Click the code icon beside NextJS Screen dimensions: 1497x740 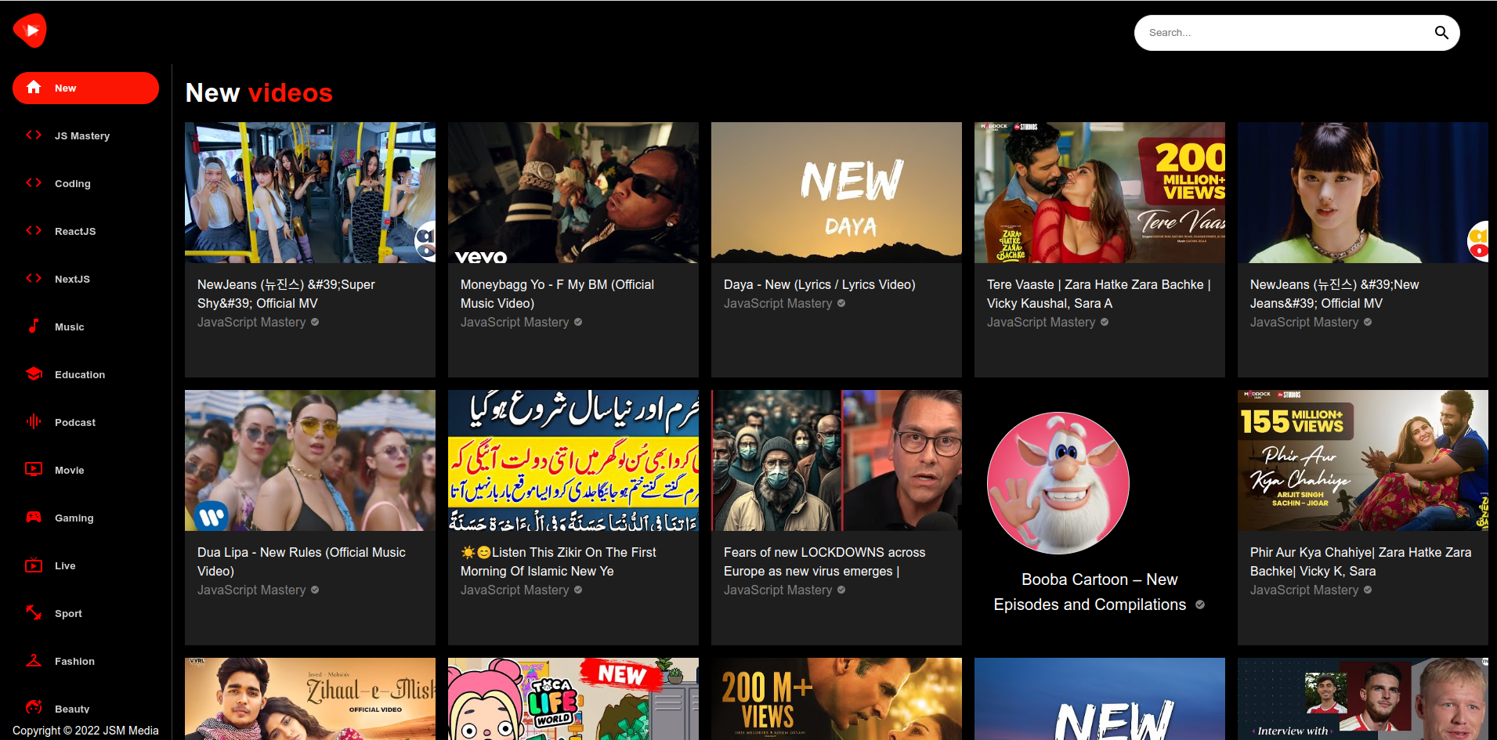(34, 279)
